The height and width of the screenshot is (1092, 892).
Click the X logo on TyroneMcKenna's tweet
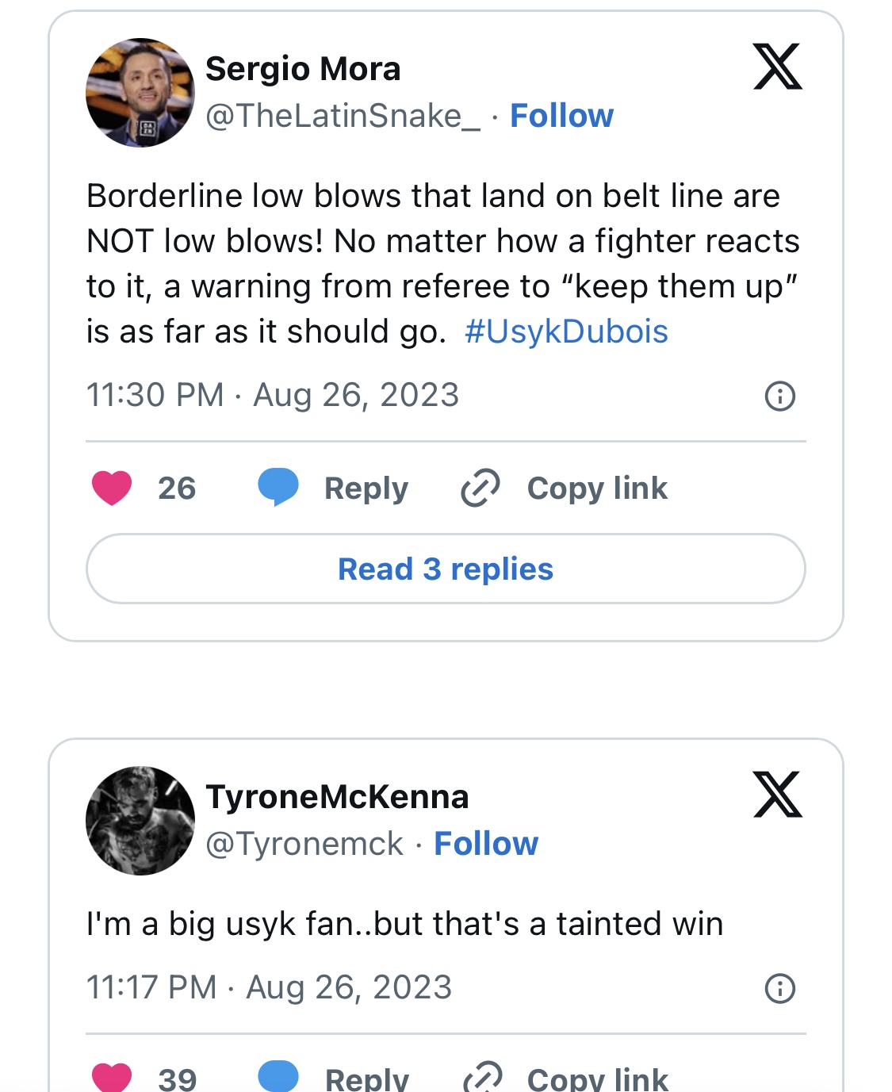(777, 795)
